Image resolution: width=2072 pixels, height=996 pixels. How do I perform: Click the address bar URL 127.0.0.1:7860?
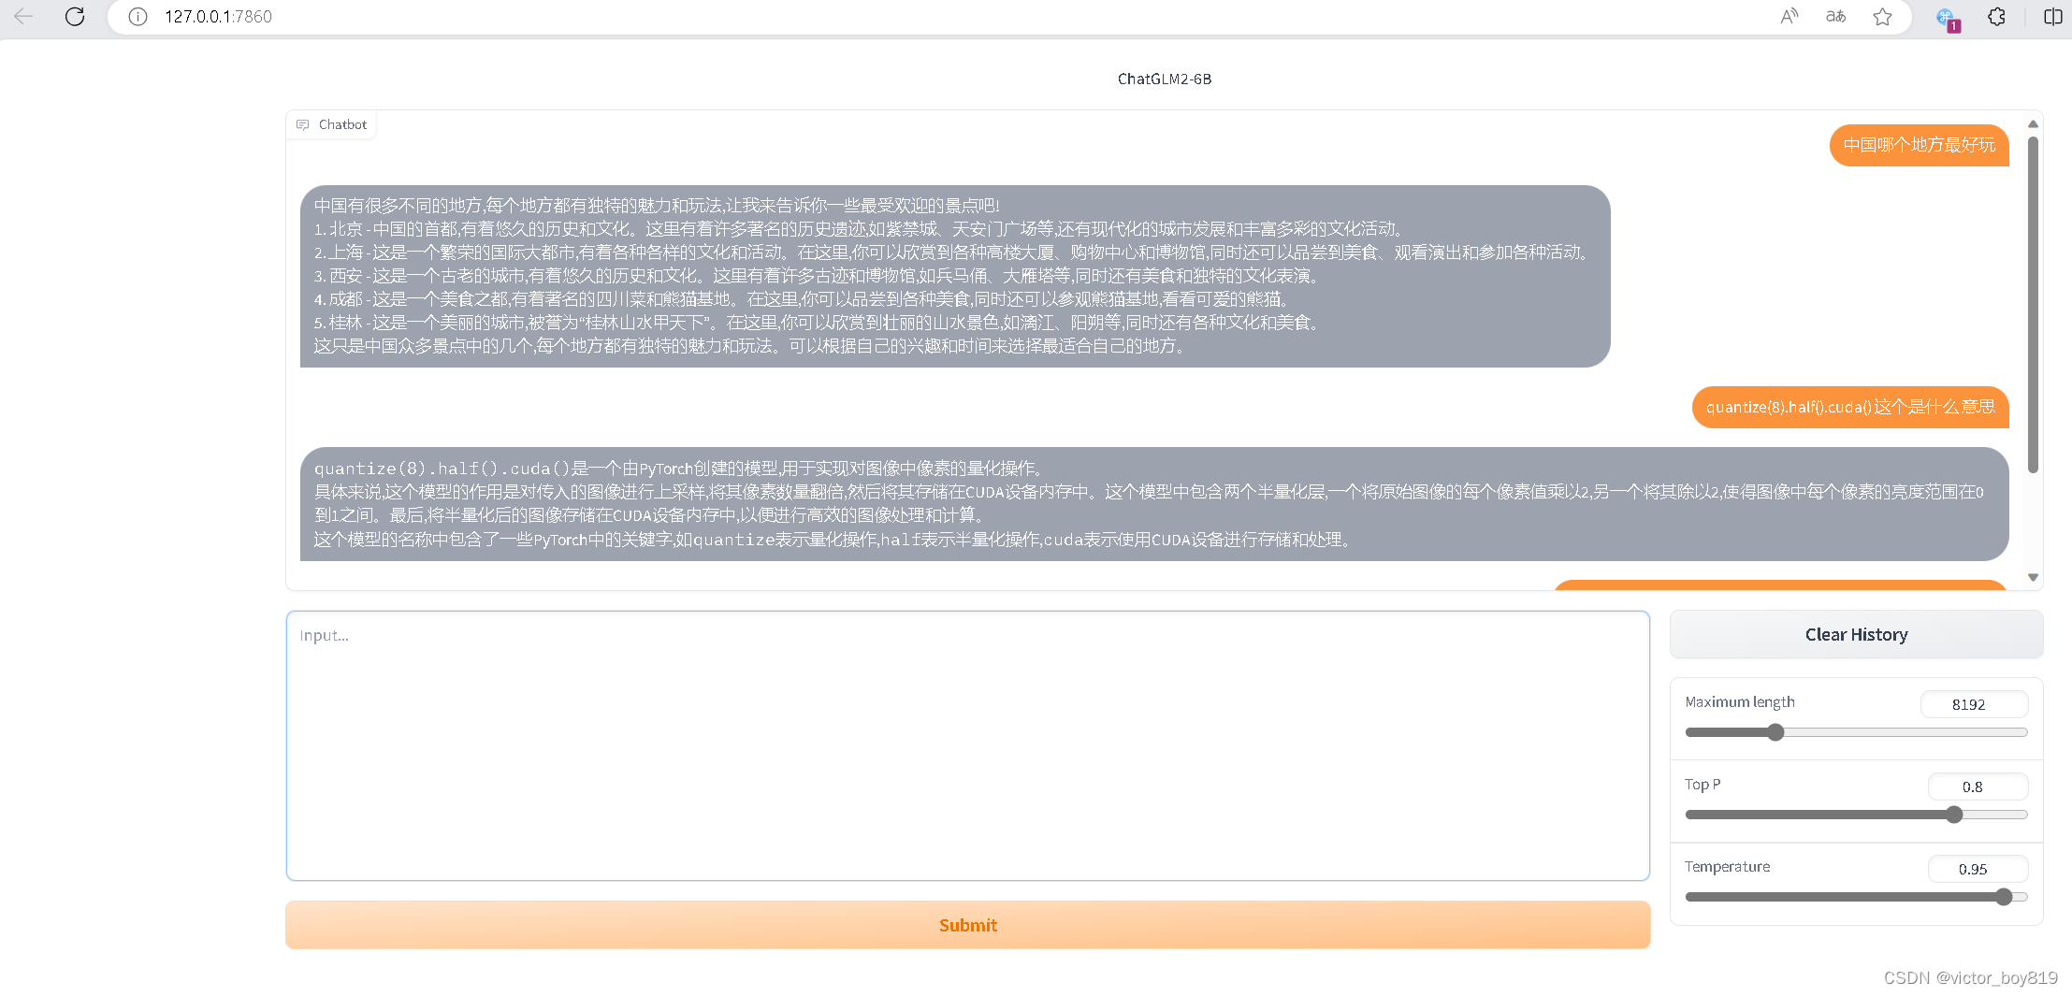point(218,16)
